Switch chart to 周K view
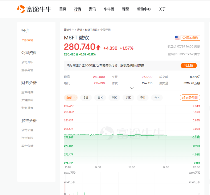210x195 pixels. [114, 97]
